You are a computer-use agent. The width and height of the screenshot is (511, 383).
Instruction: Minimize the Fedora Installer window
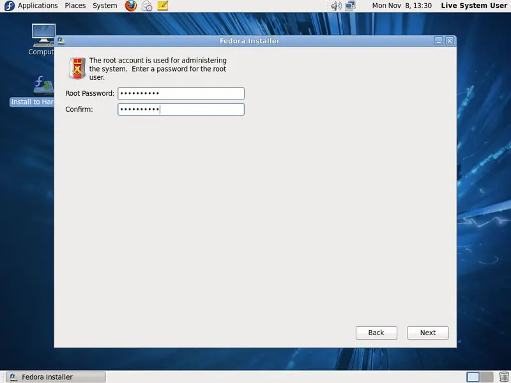point(439,41)
